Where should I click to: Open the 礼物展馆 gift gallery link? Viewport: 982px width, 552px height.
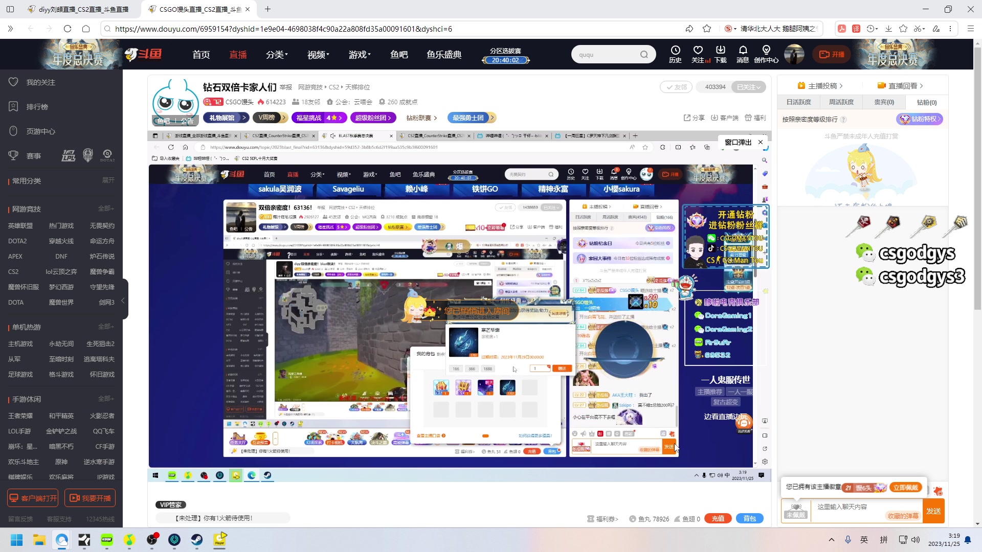[226, 118]
